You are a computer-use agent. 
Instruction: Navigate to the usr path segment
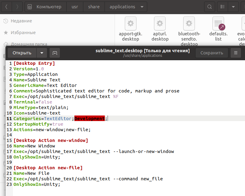point(75,7)
